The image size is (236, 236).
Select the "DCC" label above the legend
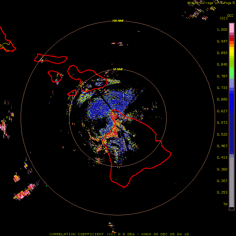(x=230, y=16)
